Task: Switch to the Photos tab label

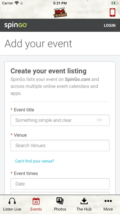Action: pyautogui.click(x=60, y=209)
